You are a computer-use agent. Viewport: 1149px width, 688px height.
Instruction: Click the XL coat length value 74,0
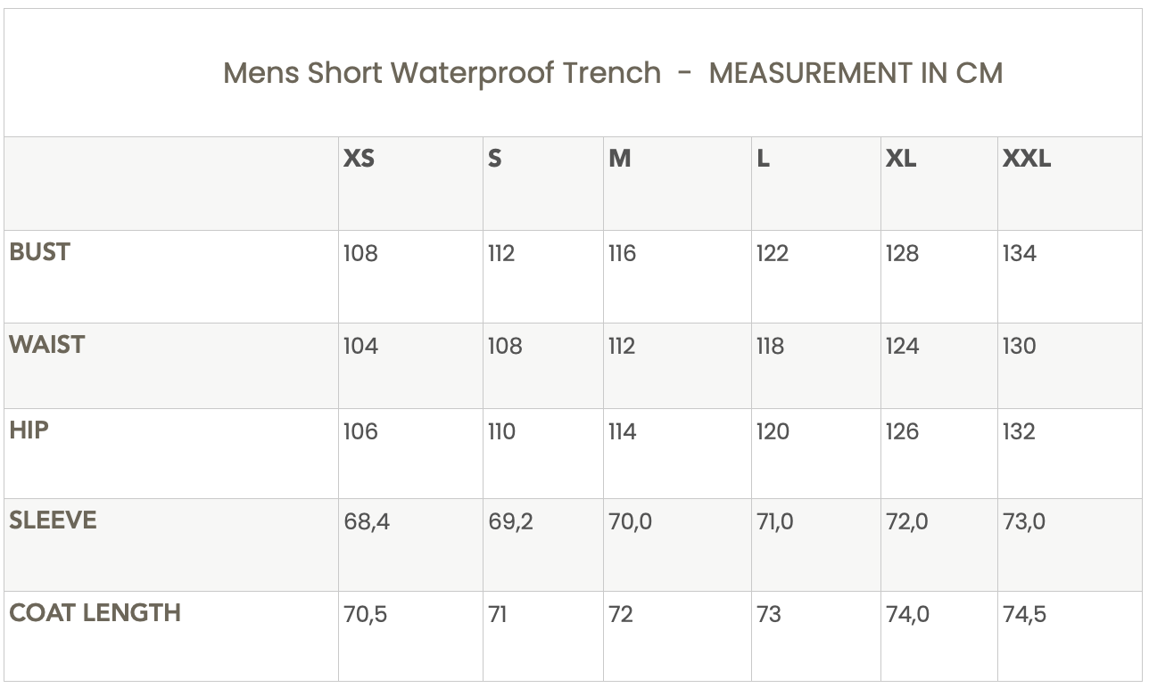click(907, 615)
